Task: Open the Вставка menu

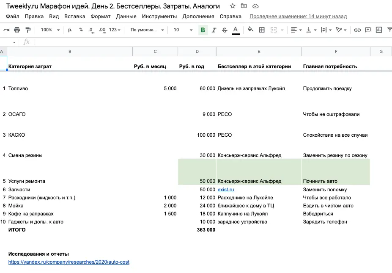Action: [74, 17]
